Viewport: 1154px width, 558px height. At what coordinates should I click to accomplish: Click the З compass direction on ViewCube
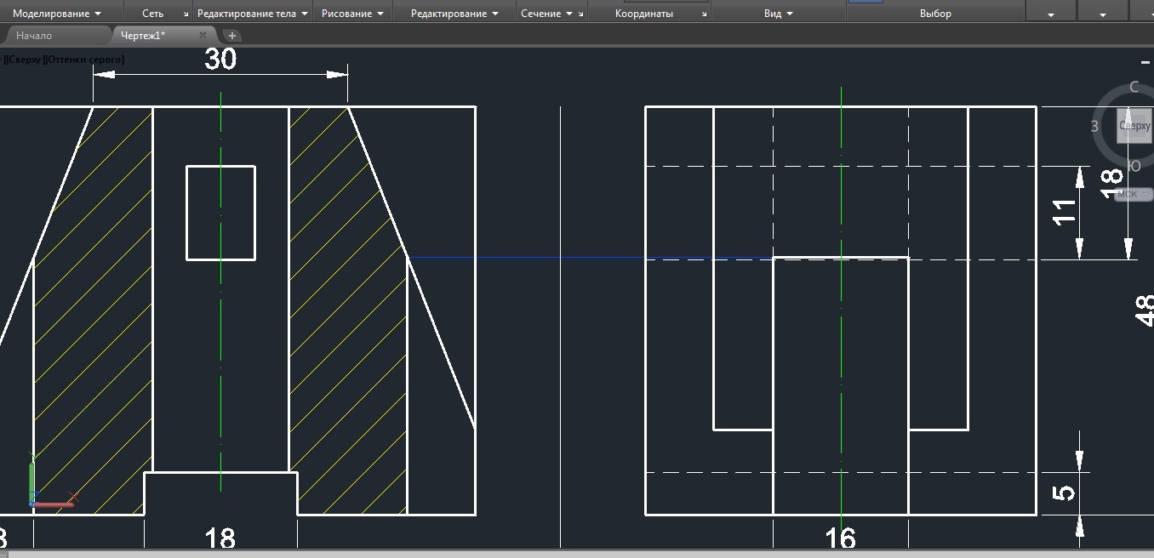(1094, 127)
